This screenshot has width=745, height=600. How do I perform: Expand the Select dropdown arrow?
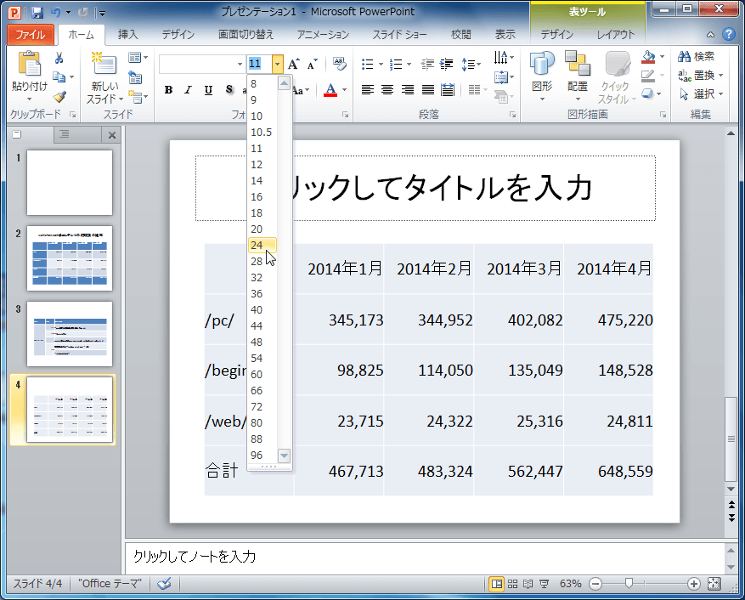click(x=720, y=94)
